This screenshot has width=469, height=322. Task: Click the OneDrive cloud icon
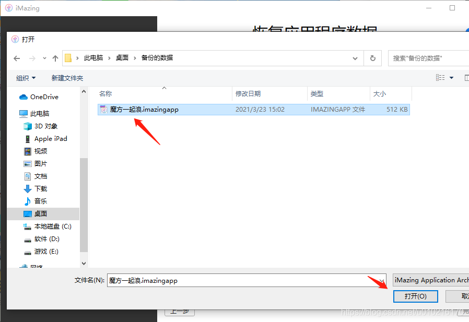24,97
